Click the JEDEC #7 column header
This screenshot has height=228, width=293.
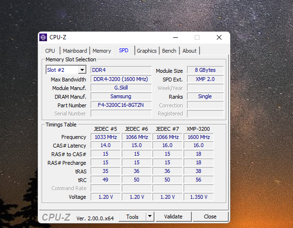(x=167, y=129)
